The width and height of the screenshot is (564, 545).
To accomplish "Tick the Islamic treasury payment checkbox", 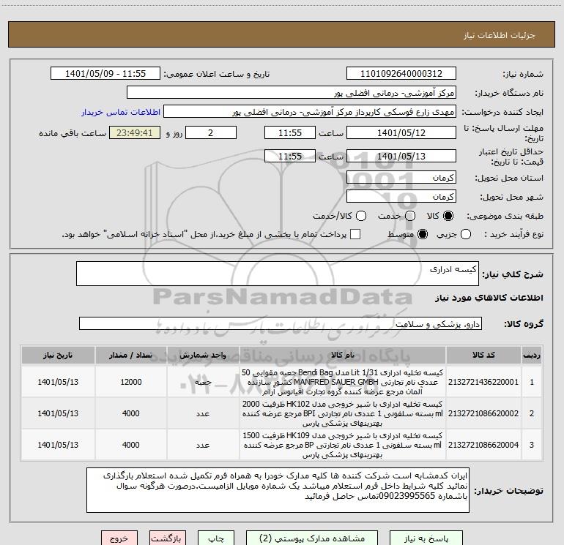I will (x=355, y=234).
